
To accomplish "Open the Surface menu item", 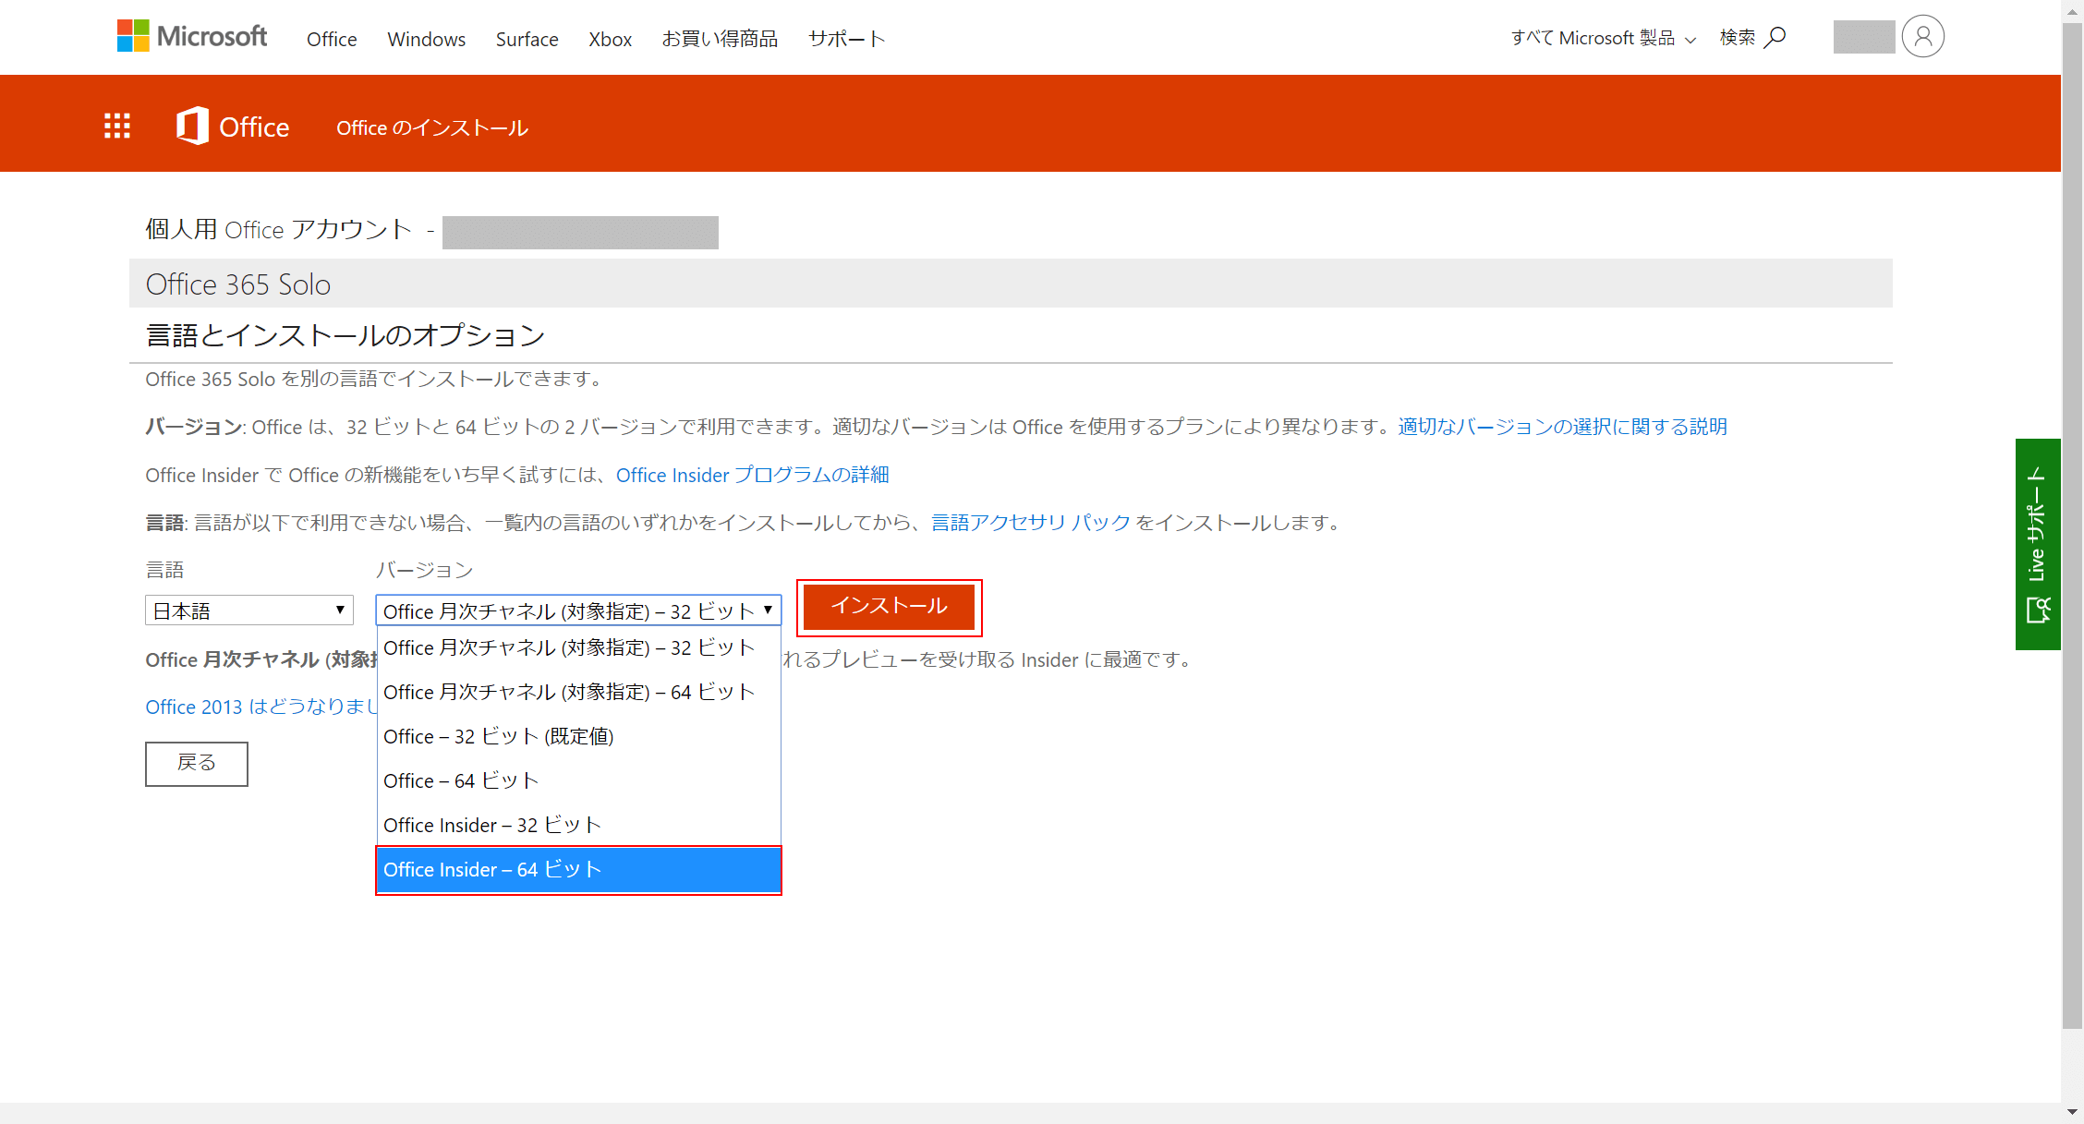I will (x=527, y=39).
